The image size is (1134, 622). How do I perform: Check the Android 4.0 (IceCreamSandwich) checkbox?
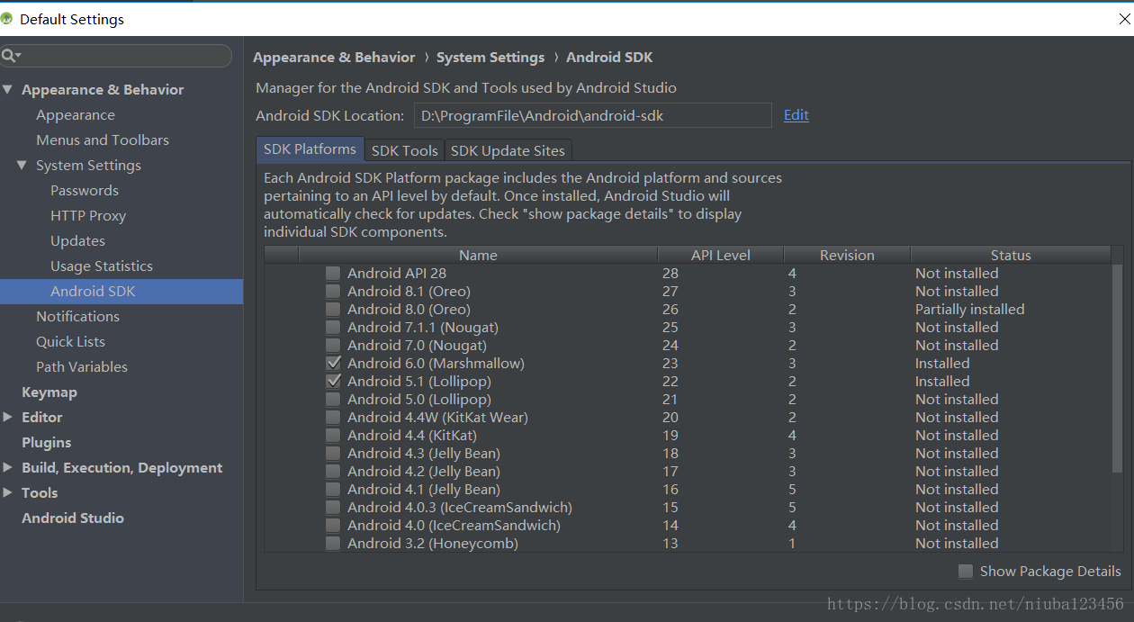(x=333, y=525)
